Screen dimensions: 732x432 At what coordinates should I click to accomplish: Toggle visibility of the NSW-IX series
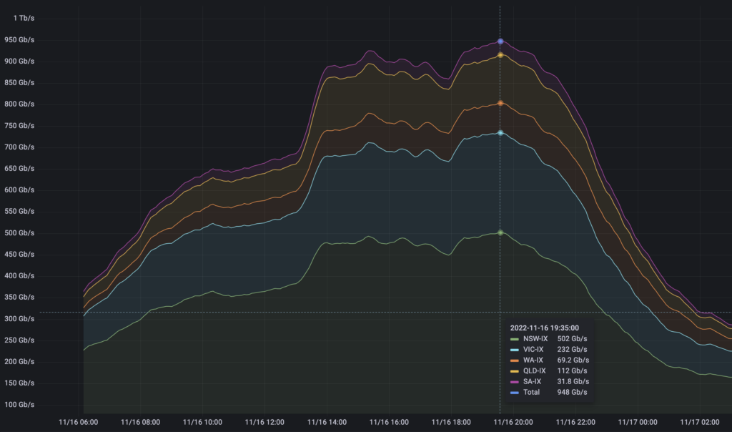coord(534,339)
